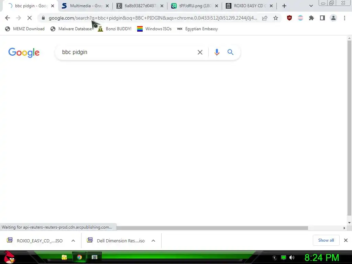Click the Chrome taskbar icon
Screen dimensions: 352x264
point(79,257)
